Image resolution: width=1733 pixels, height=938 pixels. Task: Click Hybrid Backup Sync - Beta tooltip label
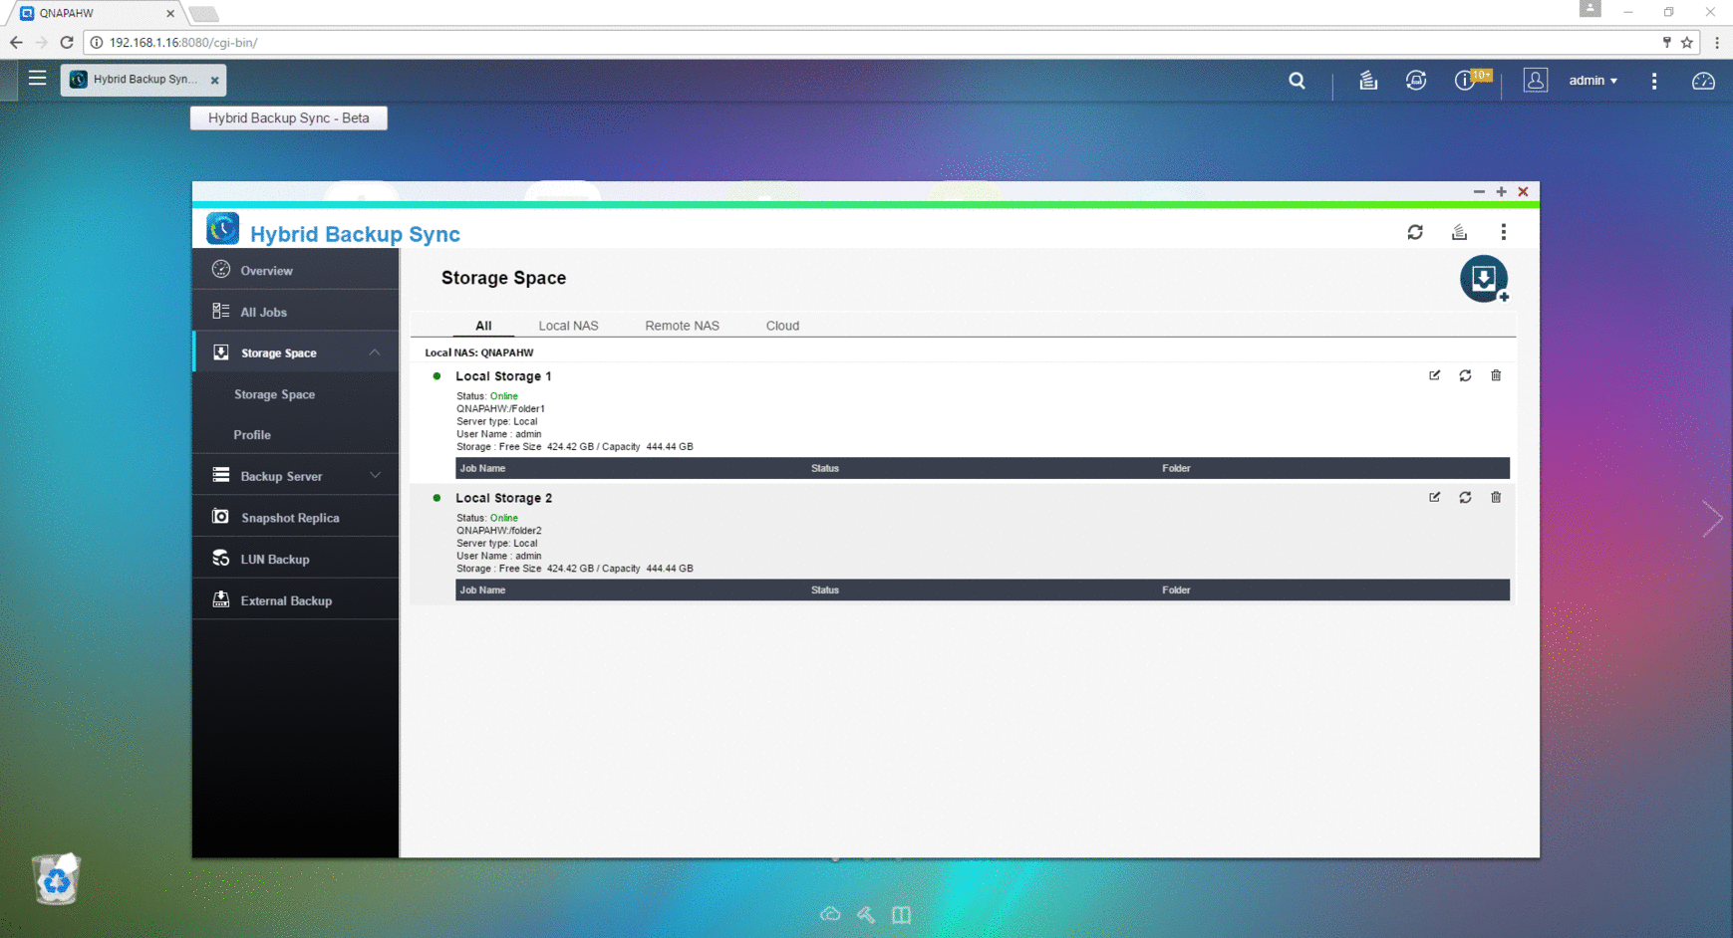[x=288, y=117]
